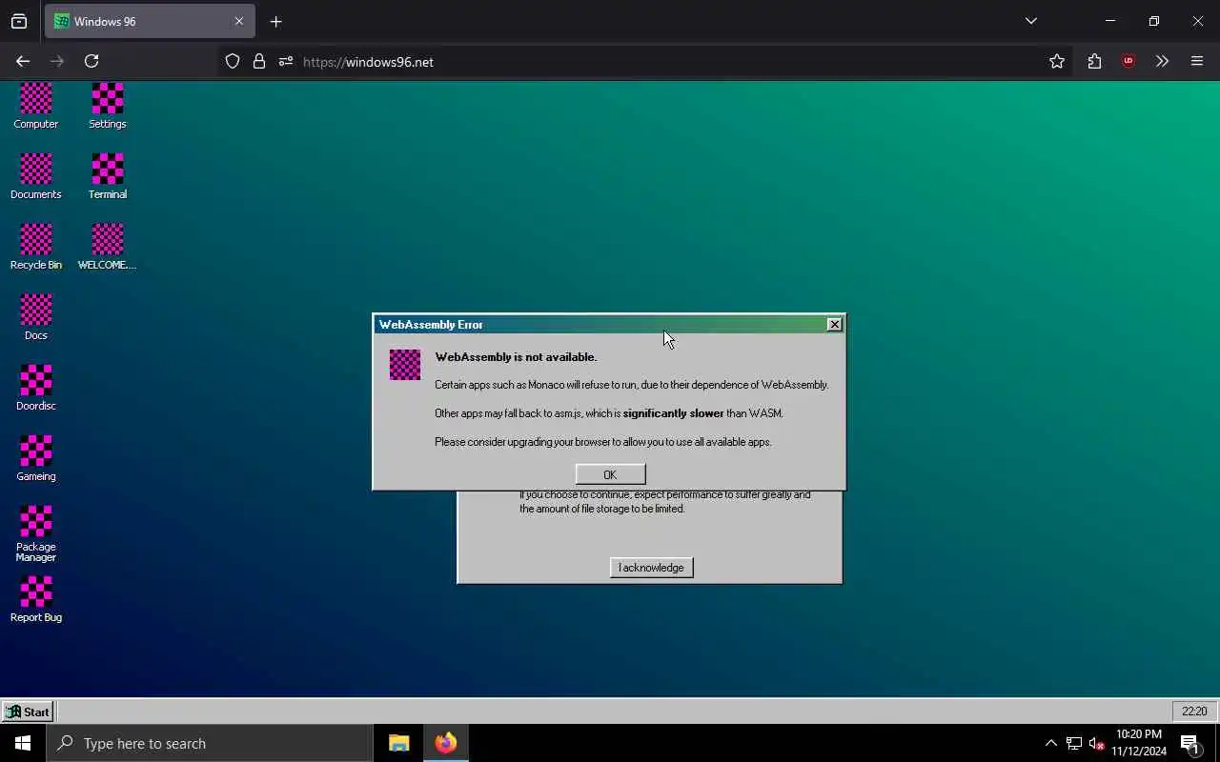Open the Firefox View icon

(19, 21)
